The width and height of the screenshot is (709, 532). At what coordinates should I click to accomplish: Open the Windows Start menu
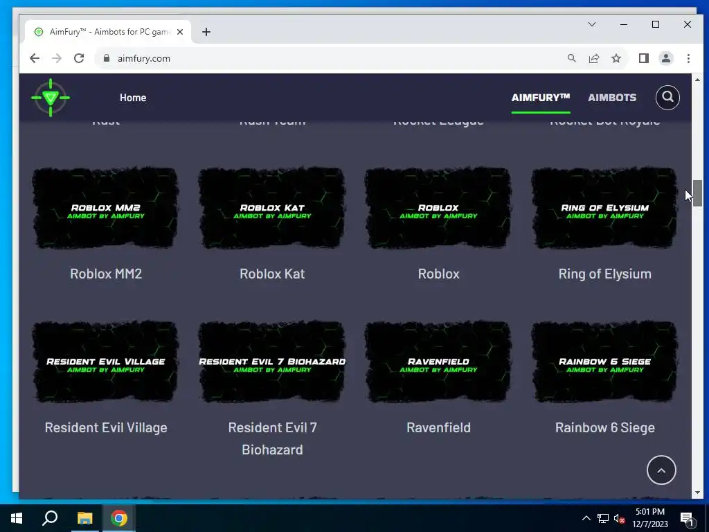(17, 518)
